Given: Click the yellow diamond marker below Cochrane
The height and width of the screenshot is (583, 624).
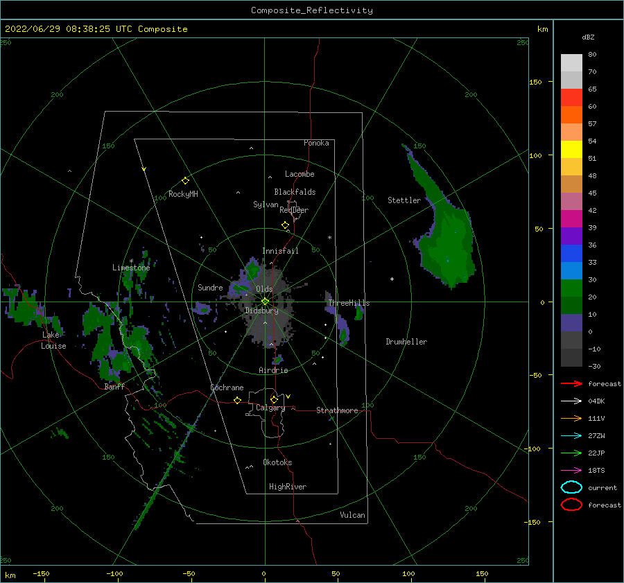Looking at the screenshot, I should (x=237, y=401).
